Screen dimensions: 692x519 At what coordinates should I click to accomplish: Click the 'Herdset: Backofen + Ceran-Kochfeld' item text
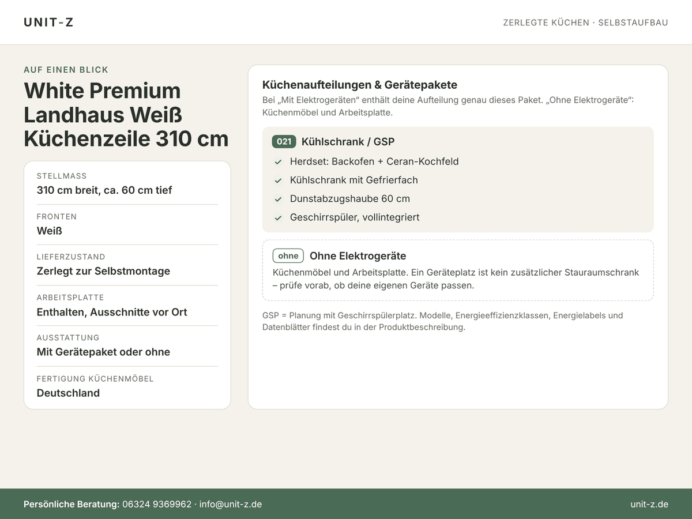(x=374, y=161)
